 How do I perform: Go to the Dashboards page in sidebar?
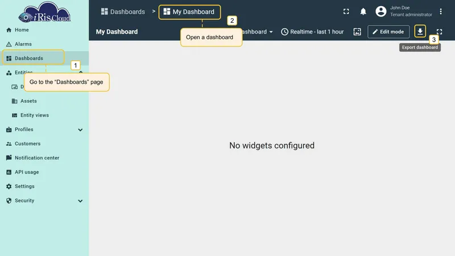tap(44, 59)
